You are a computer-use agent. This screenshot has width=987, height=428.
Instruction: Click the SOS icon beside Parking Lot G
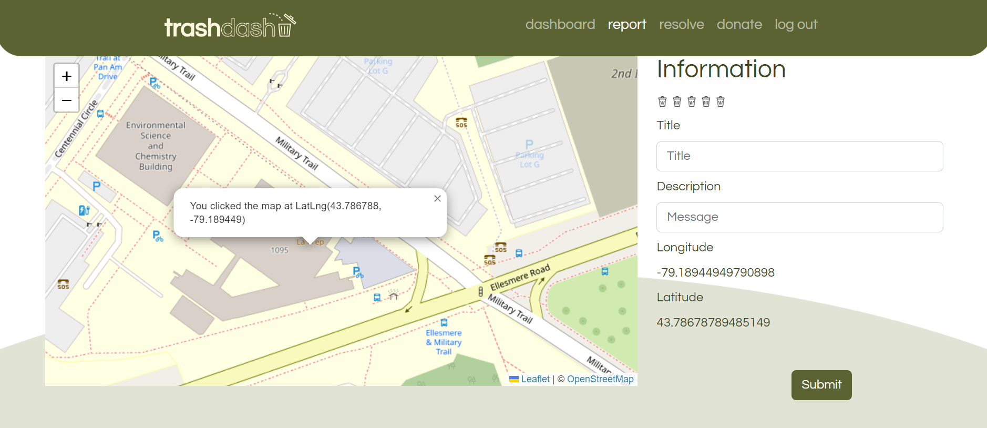461,123
